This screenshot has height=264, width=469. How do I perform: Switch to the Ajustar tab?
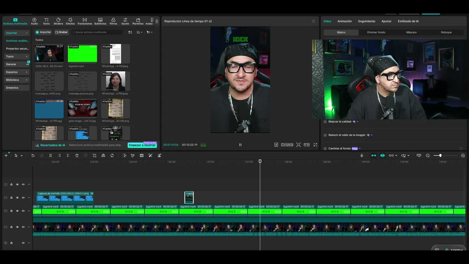[x=387, y=21]
